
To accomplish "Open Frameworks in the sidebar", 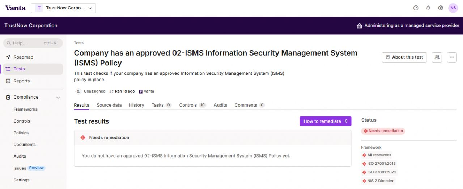I will 25,109.
